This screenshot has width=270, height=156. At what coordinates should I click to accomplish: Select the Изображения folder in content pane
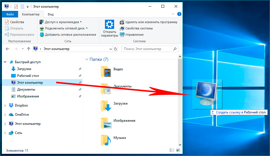pos(118,123)
